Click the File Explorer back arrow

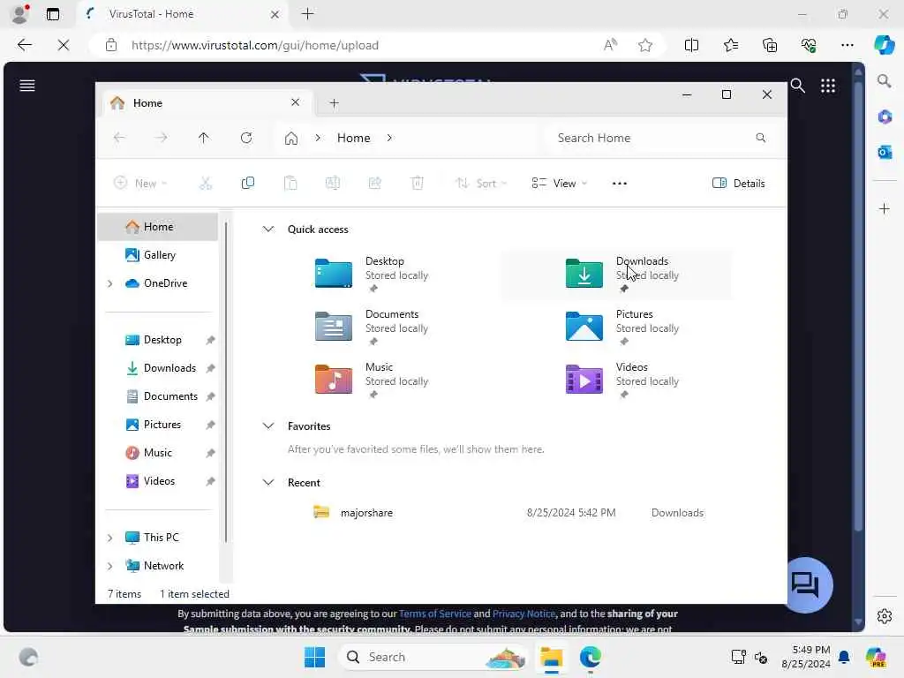click(x=119, y=138)
